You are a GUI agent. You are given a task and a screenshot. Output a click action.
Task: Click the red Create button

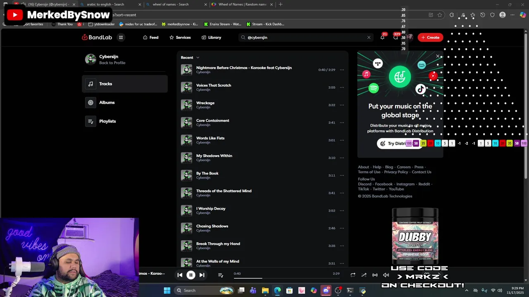click(x=430, y=38)
